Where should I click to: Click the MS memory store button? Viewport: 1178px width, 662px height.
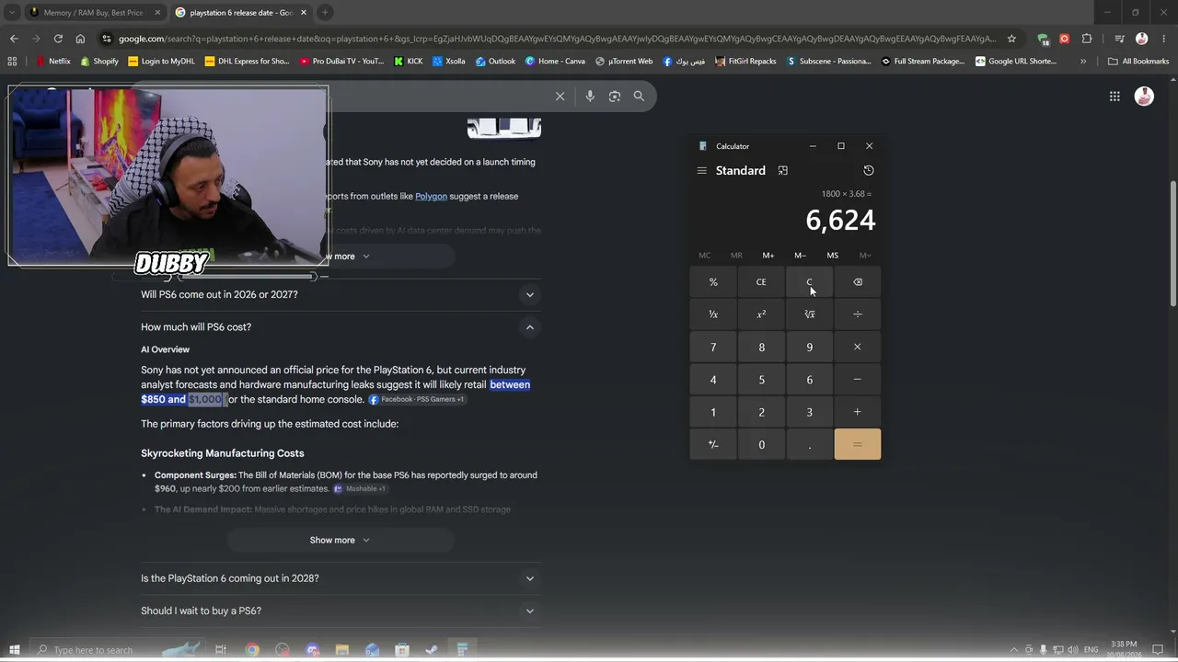coord(833,256)
